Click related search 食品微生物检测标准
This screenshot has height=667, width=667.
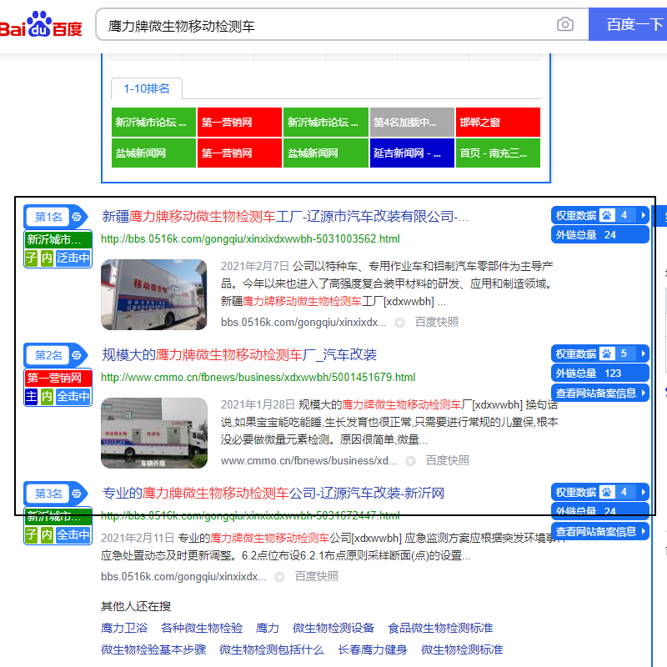click(440, 628)
